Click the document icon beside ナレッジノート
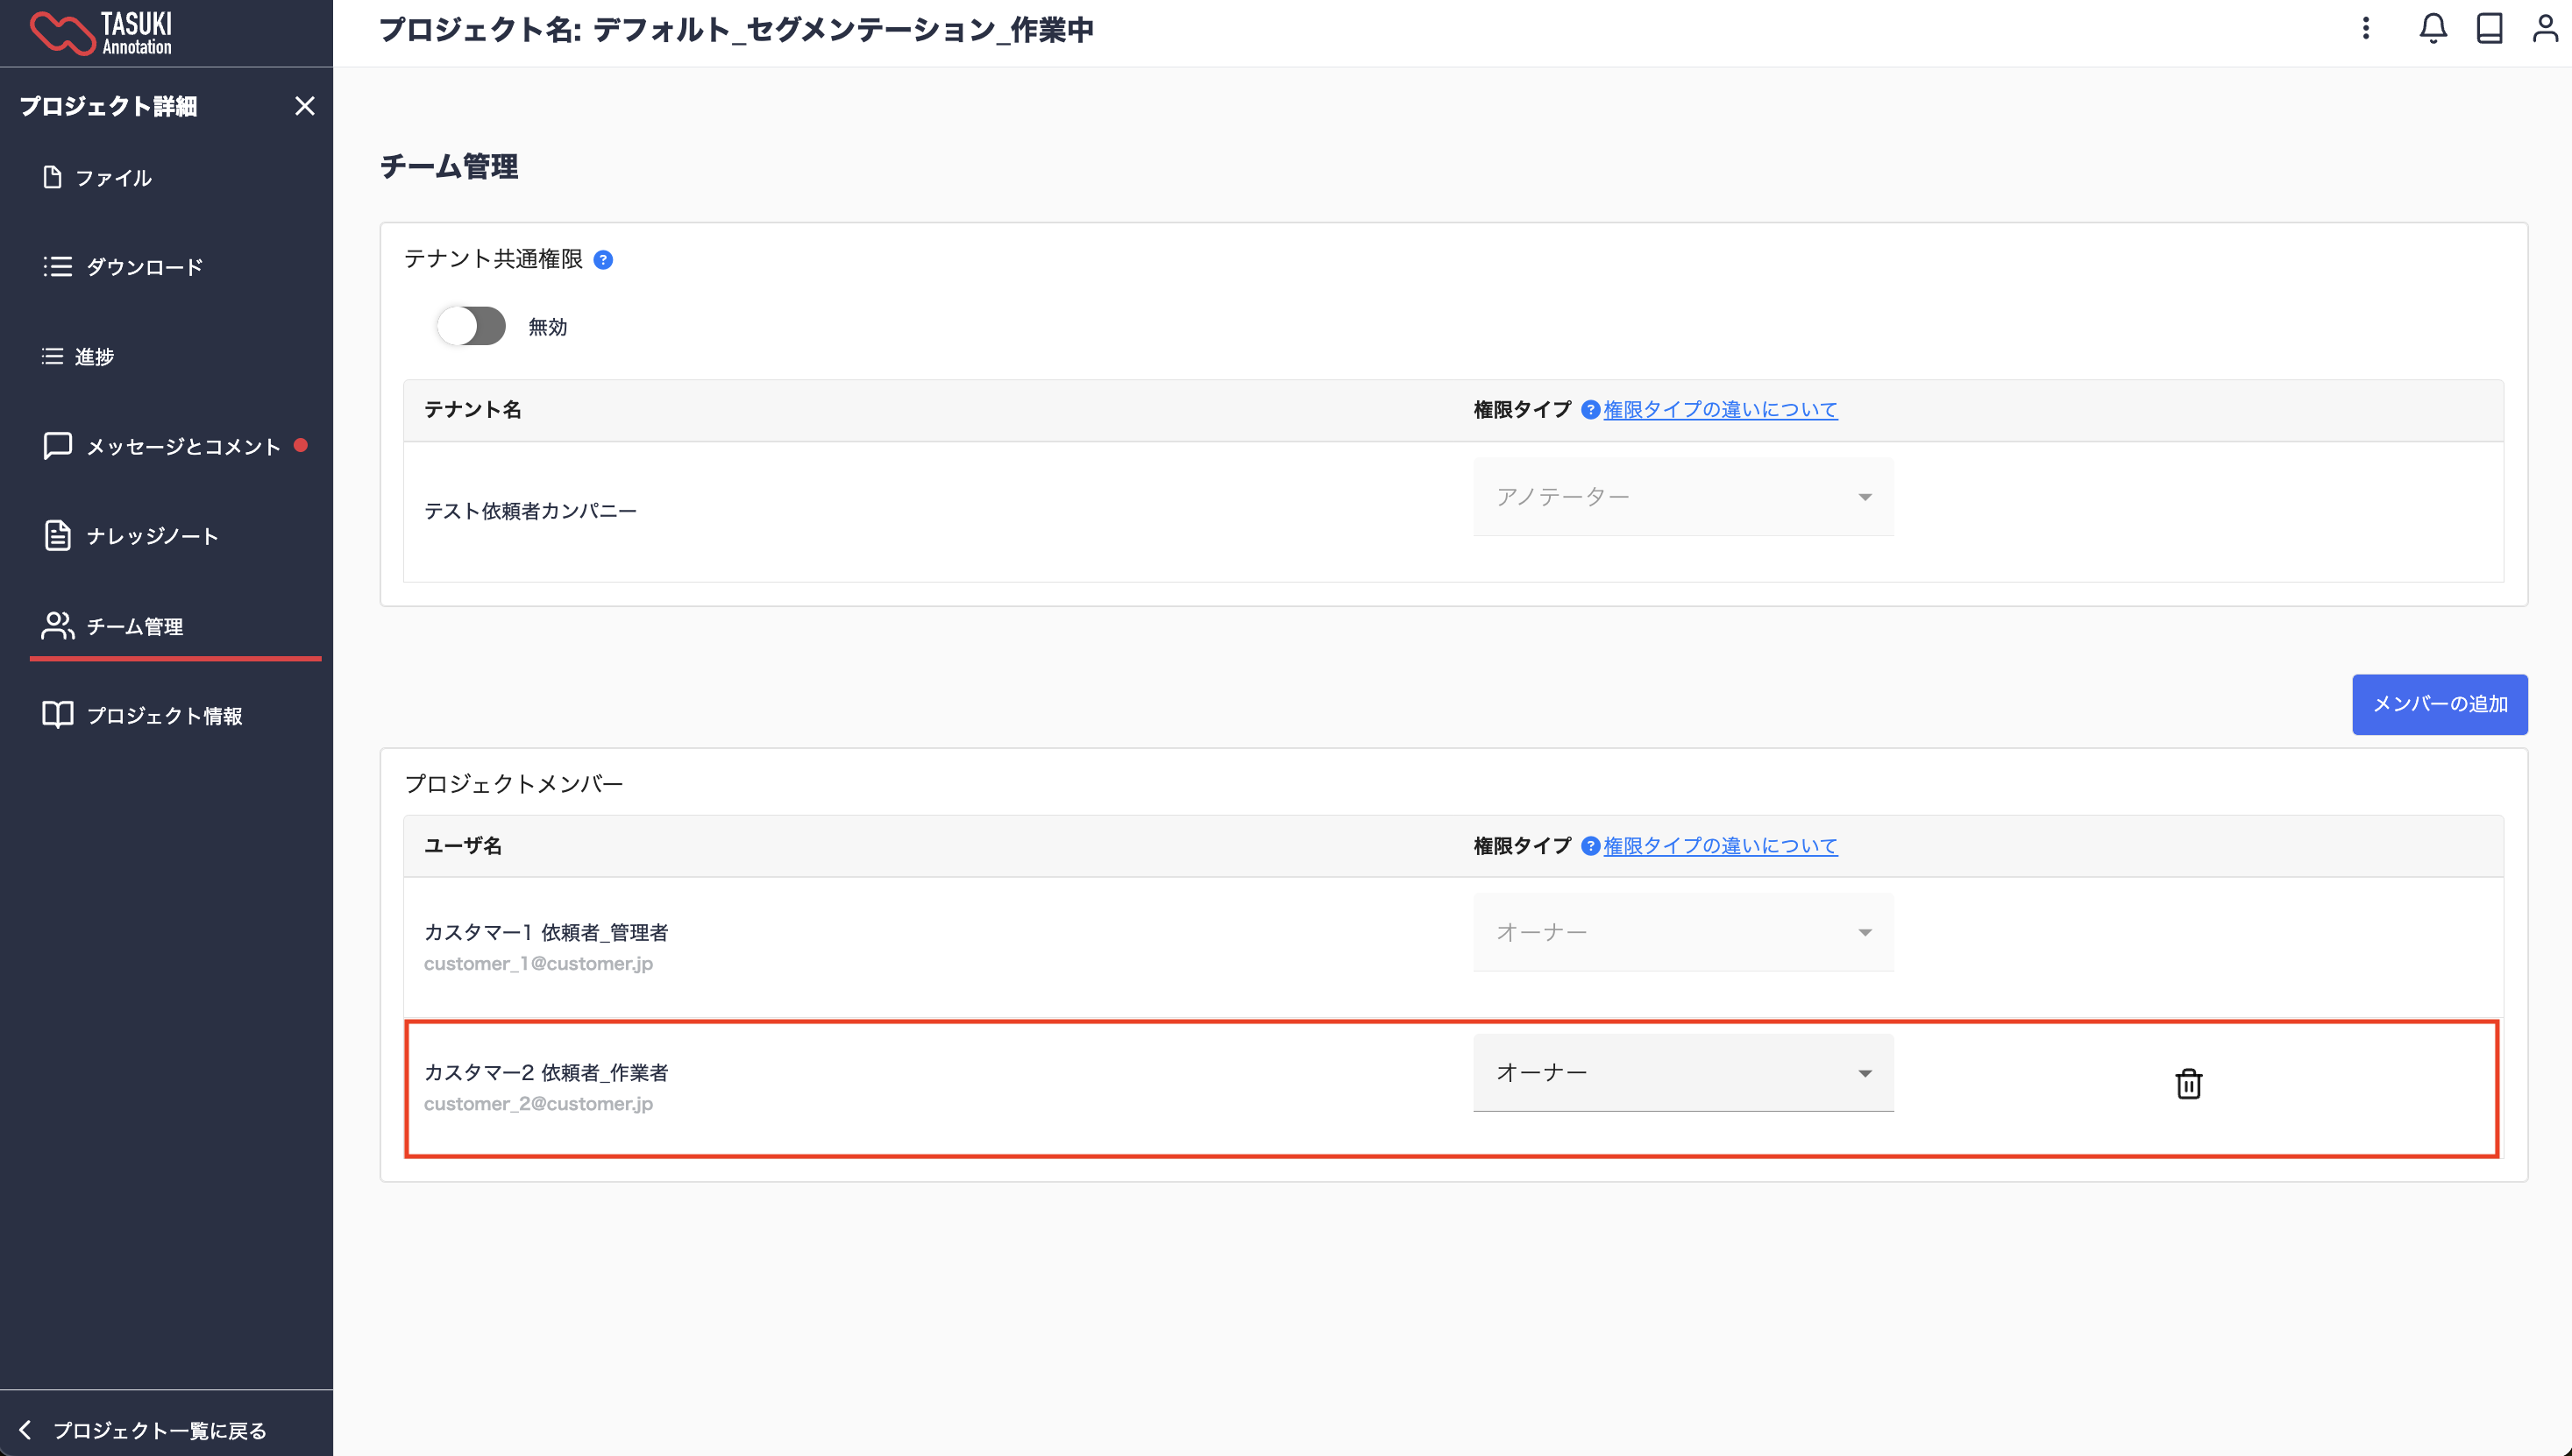The width and height of the screenshot is (2572, 1456). pyautogui.click(x=57, y=535)
